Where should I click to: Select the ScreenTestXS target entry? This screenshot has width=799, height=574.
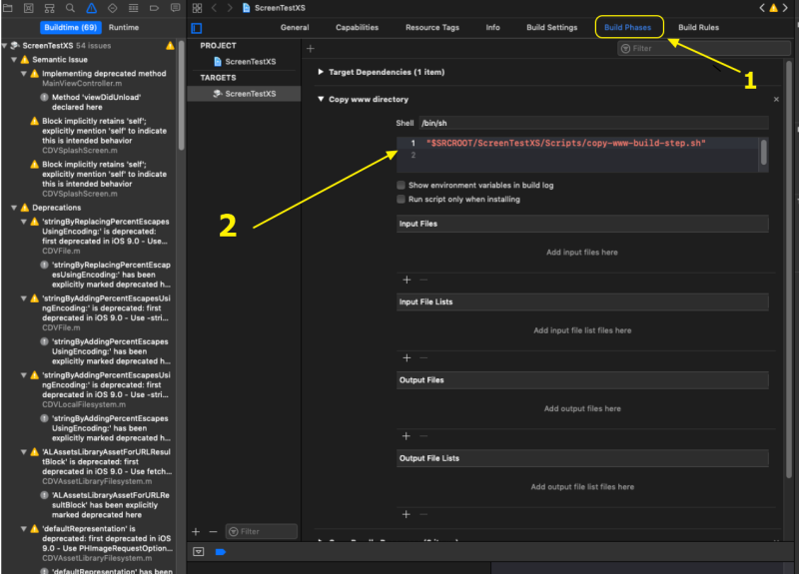[x=244, y=94]
